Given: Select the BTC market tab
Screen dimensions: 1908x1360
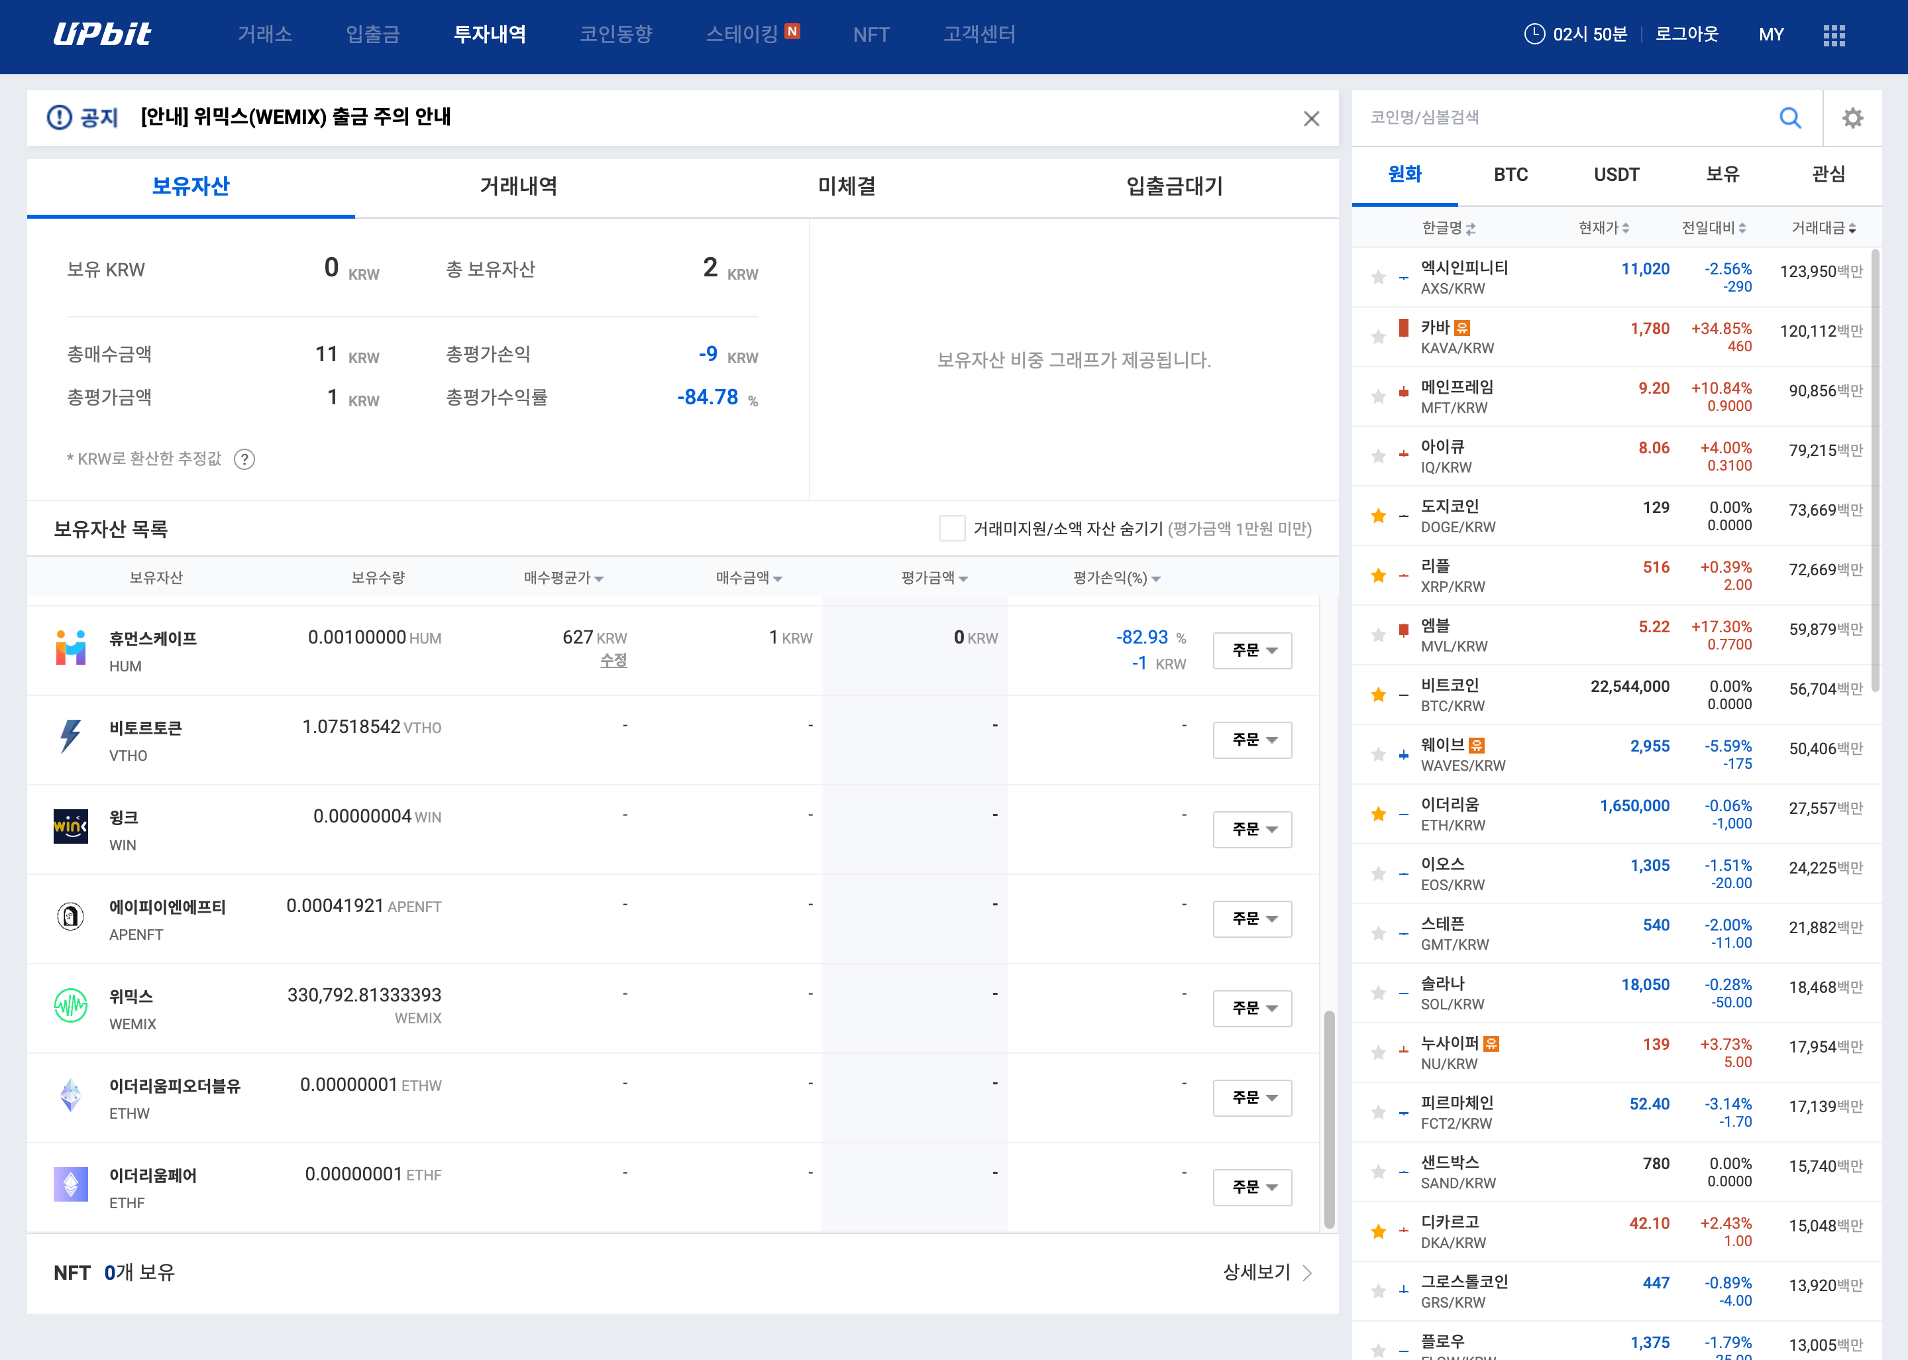Looking at the screenshot, I should (1510, 175).
